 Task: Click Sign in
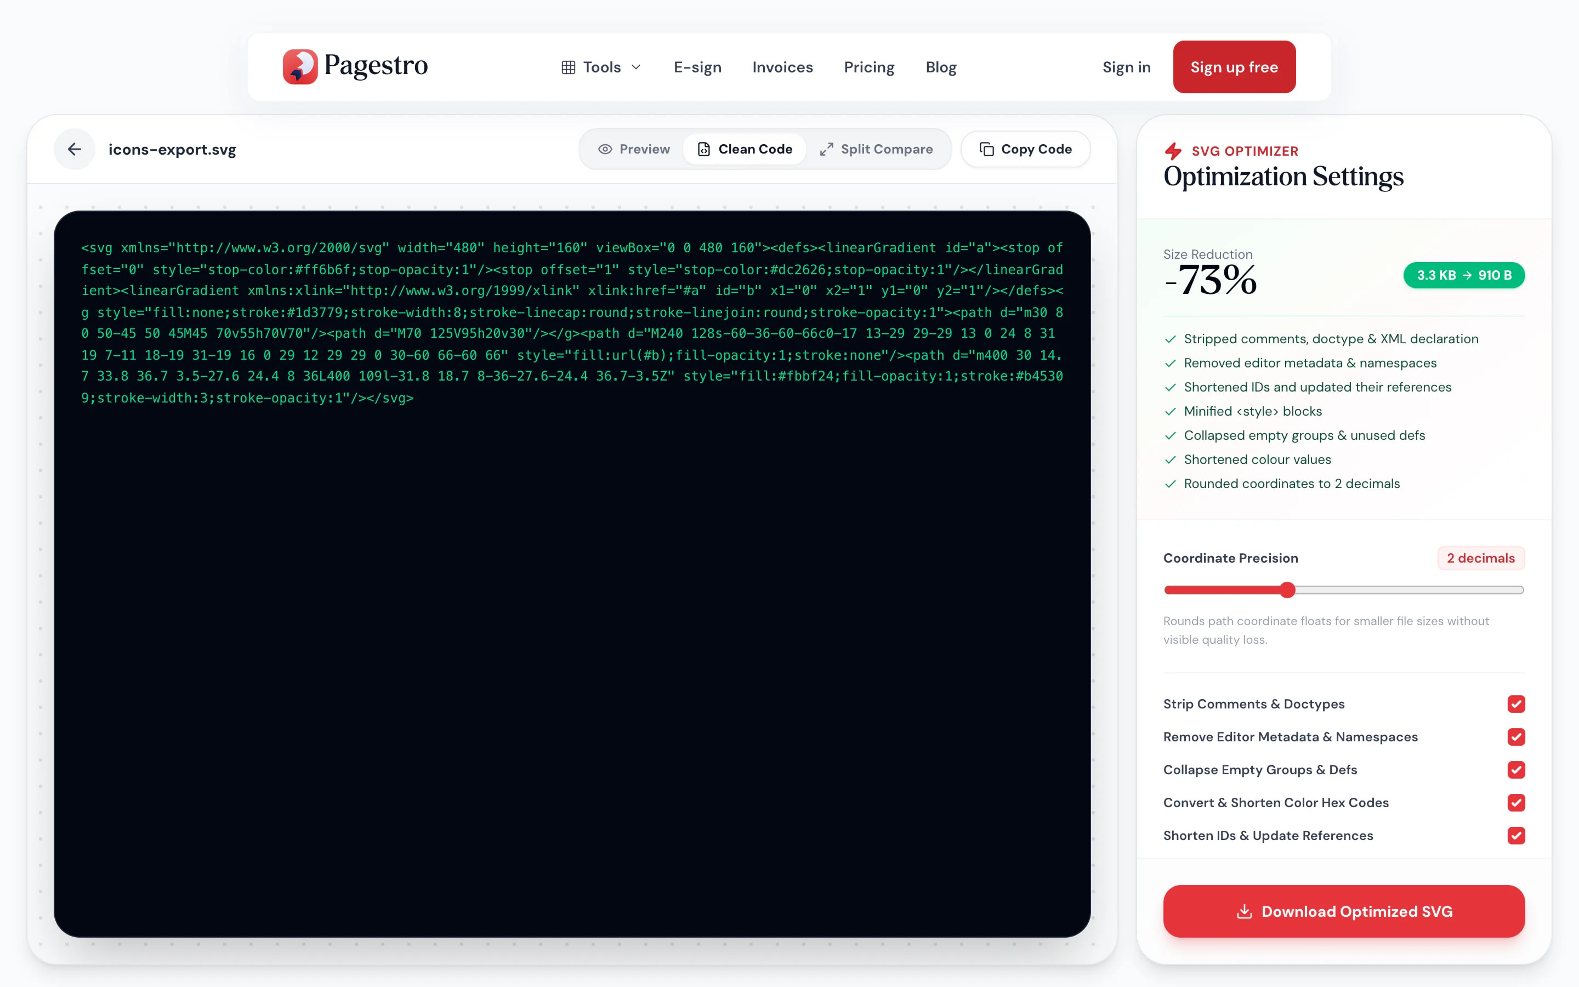point(1126,67)
